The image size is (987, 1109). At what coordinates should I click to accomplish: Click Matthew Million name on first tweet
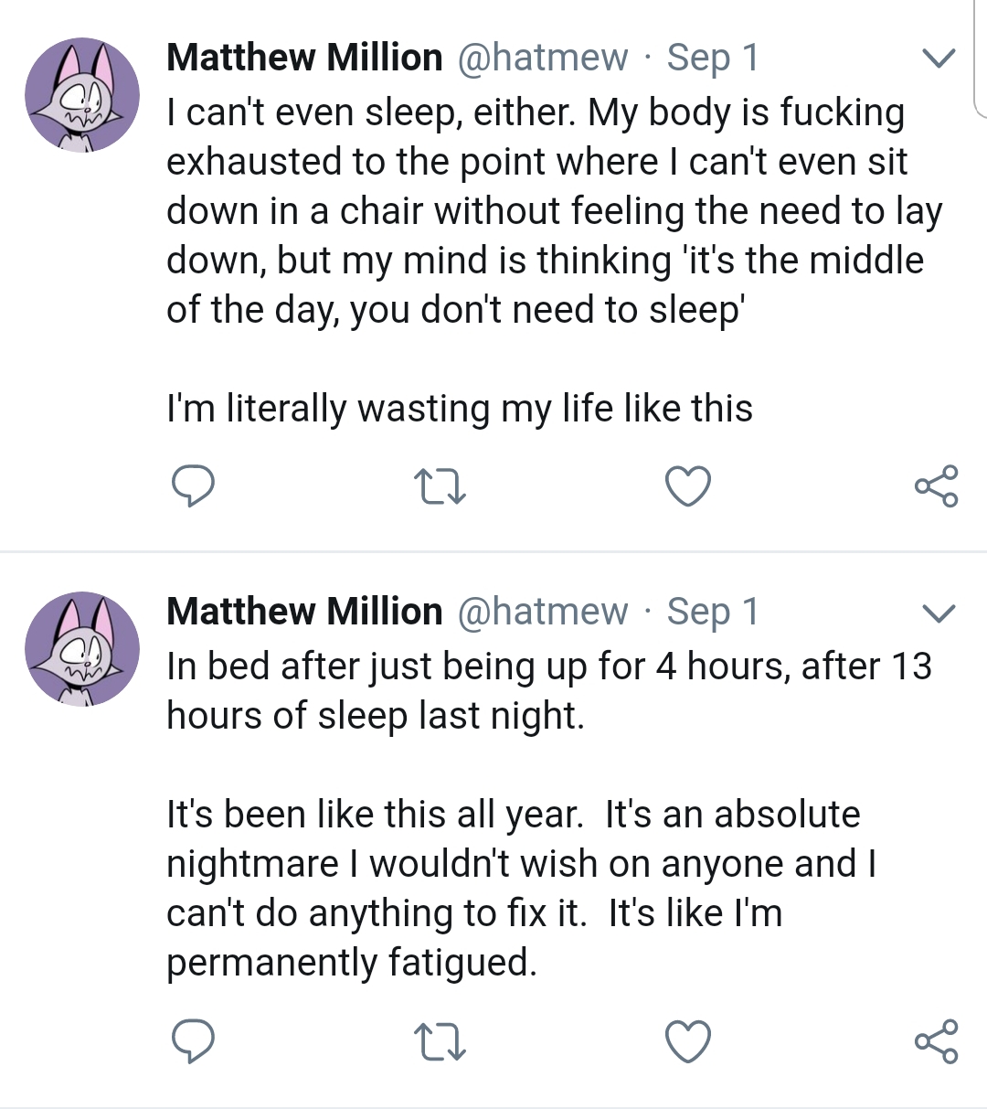coord(304,58)
